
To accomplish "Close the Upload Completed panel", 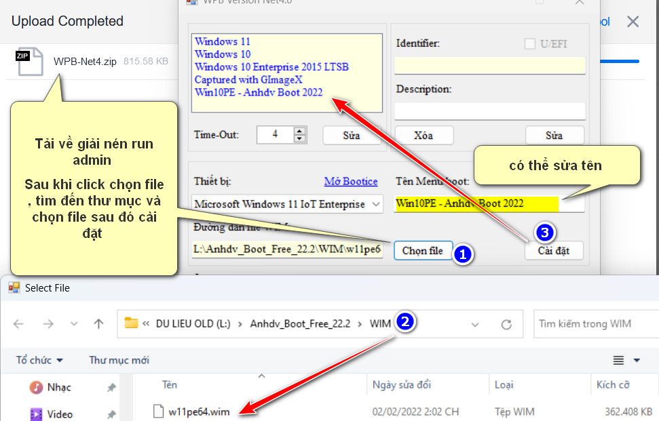I will (x=633, y=22).
